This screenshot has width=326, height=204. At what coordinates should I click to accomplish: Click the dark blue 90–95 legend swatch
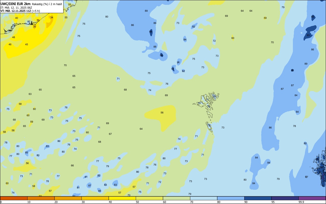click(x=258, y=198)
